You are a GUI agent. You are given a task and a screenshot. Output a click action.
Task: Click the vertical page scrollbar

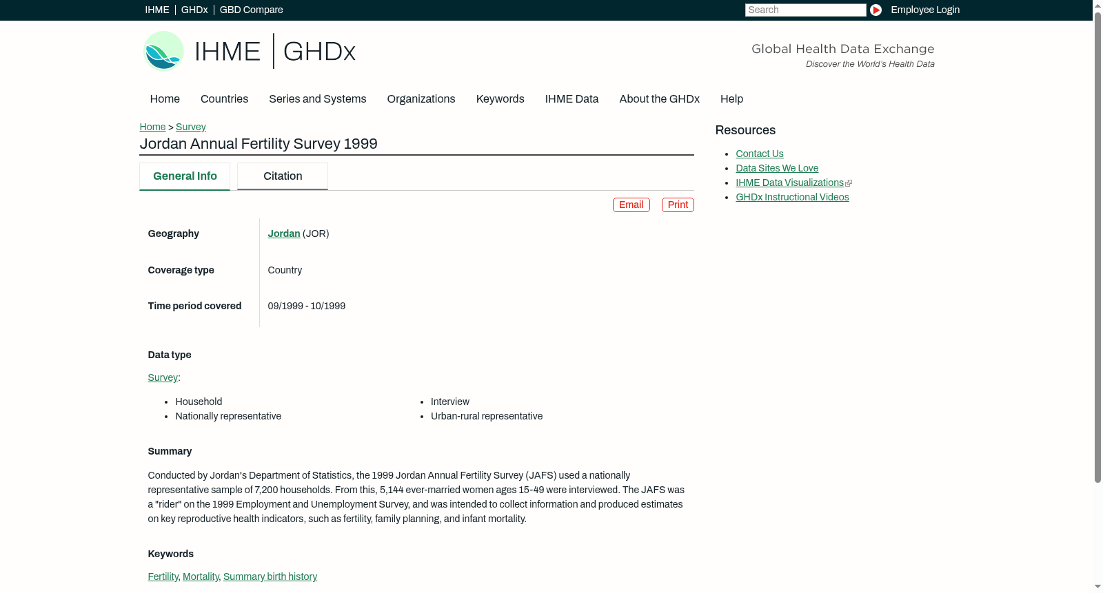(x=1097, y=248)
